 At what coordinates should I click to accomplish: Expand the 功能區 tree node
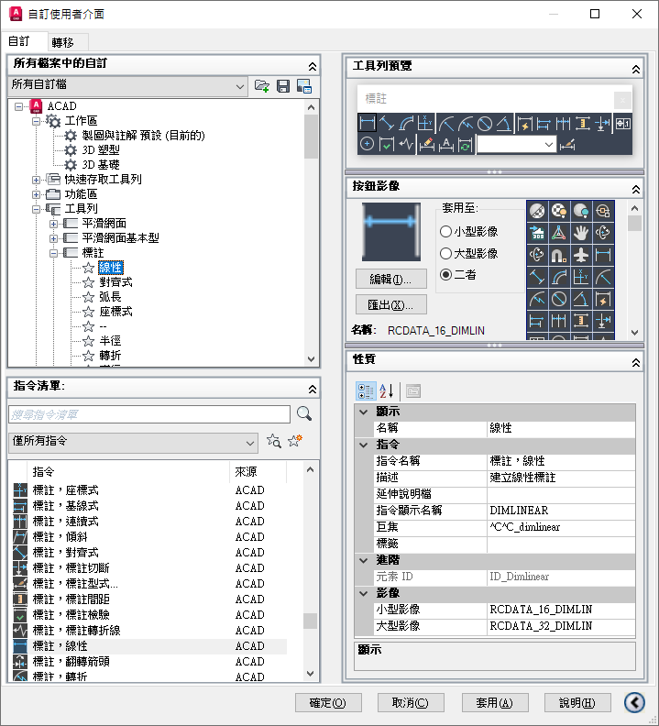click(x=36, y=194)
